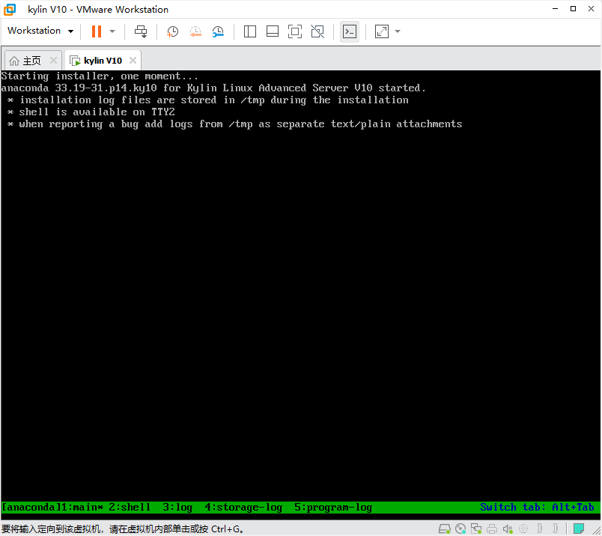Take a snapshot of this virtual machine
Image resolution: width=602 pixels, height=536 pixels.
pyautogui.click(x=173, y=31)
